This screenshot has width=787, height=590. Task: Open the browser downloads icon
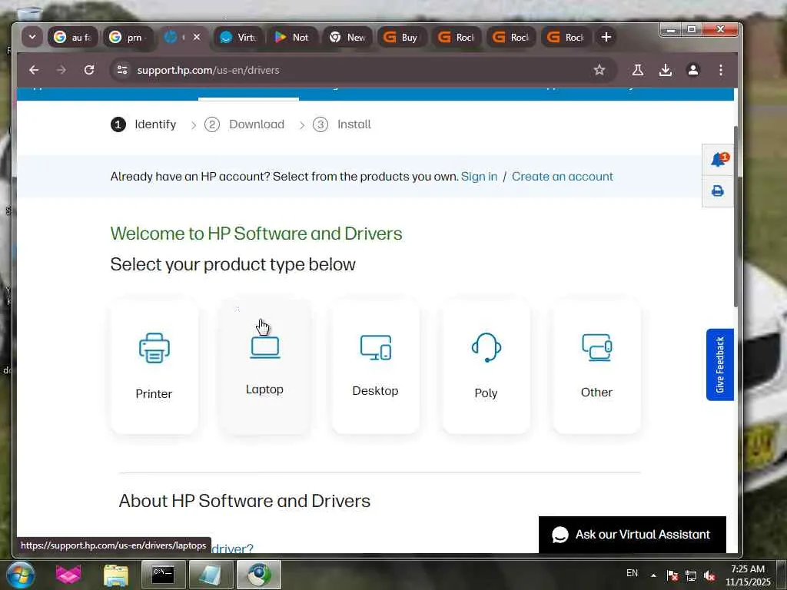pyautogui.click(x=666, y=70)
